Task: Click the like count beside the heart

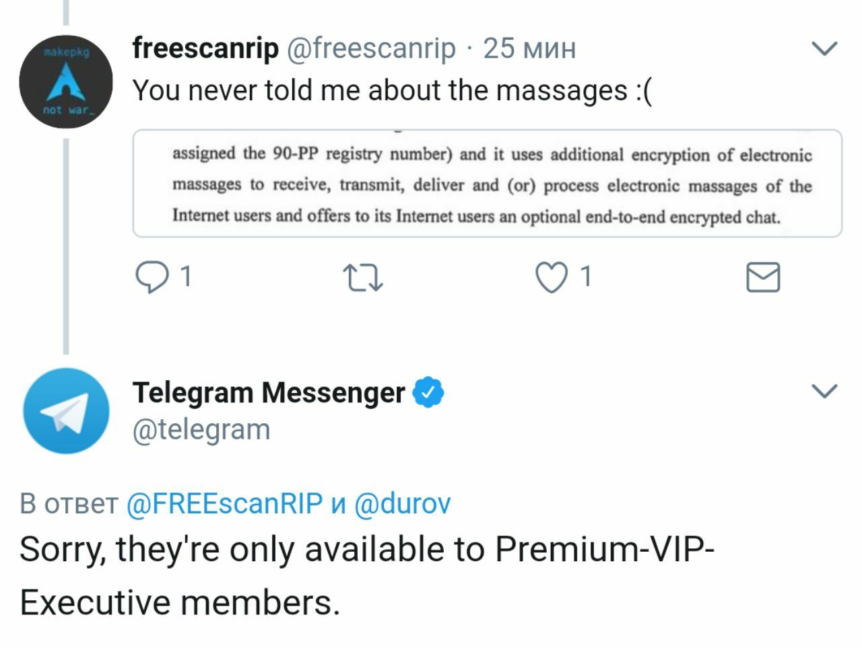Action: pyautogui.click(x=586, y=277)
